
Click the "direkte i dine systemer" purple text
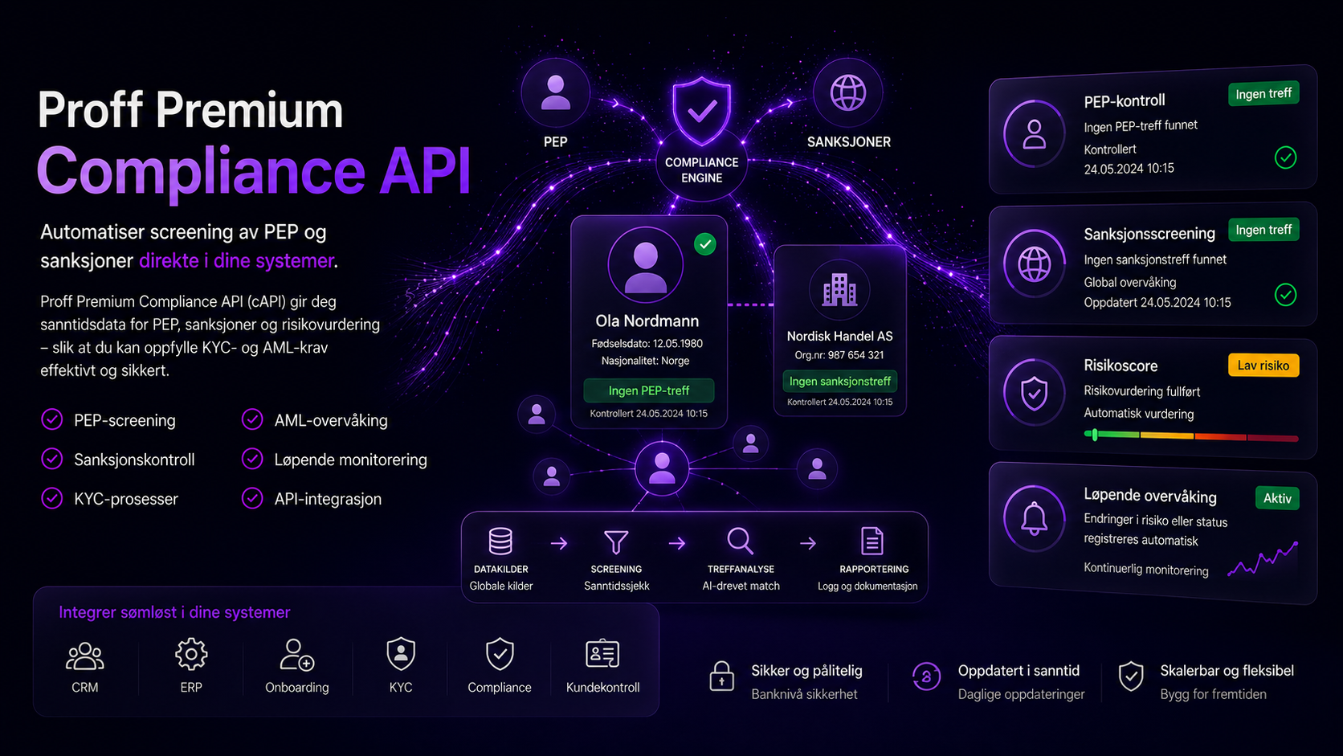237,260
